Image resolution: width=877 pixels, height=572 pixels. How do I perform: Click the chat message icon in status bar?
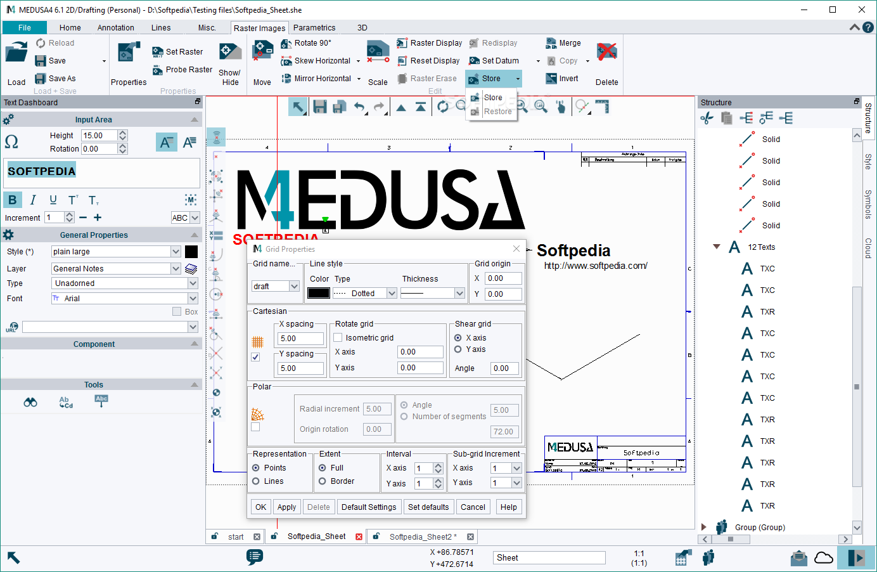[x=255, y=557]
